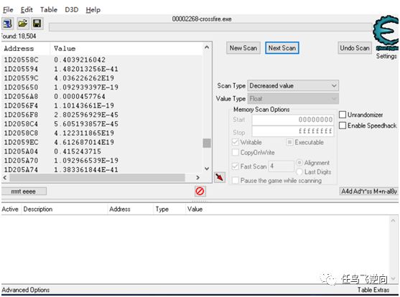Toggle the CopyOnWrite checkbox

tap(236, 153)
